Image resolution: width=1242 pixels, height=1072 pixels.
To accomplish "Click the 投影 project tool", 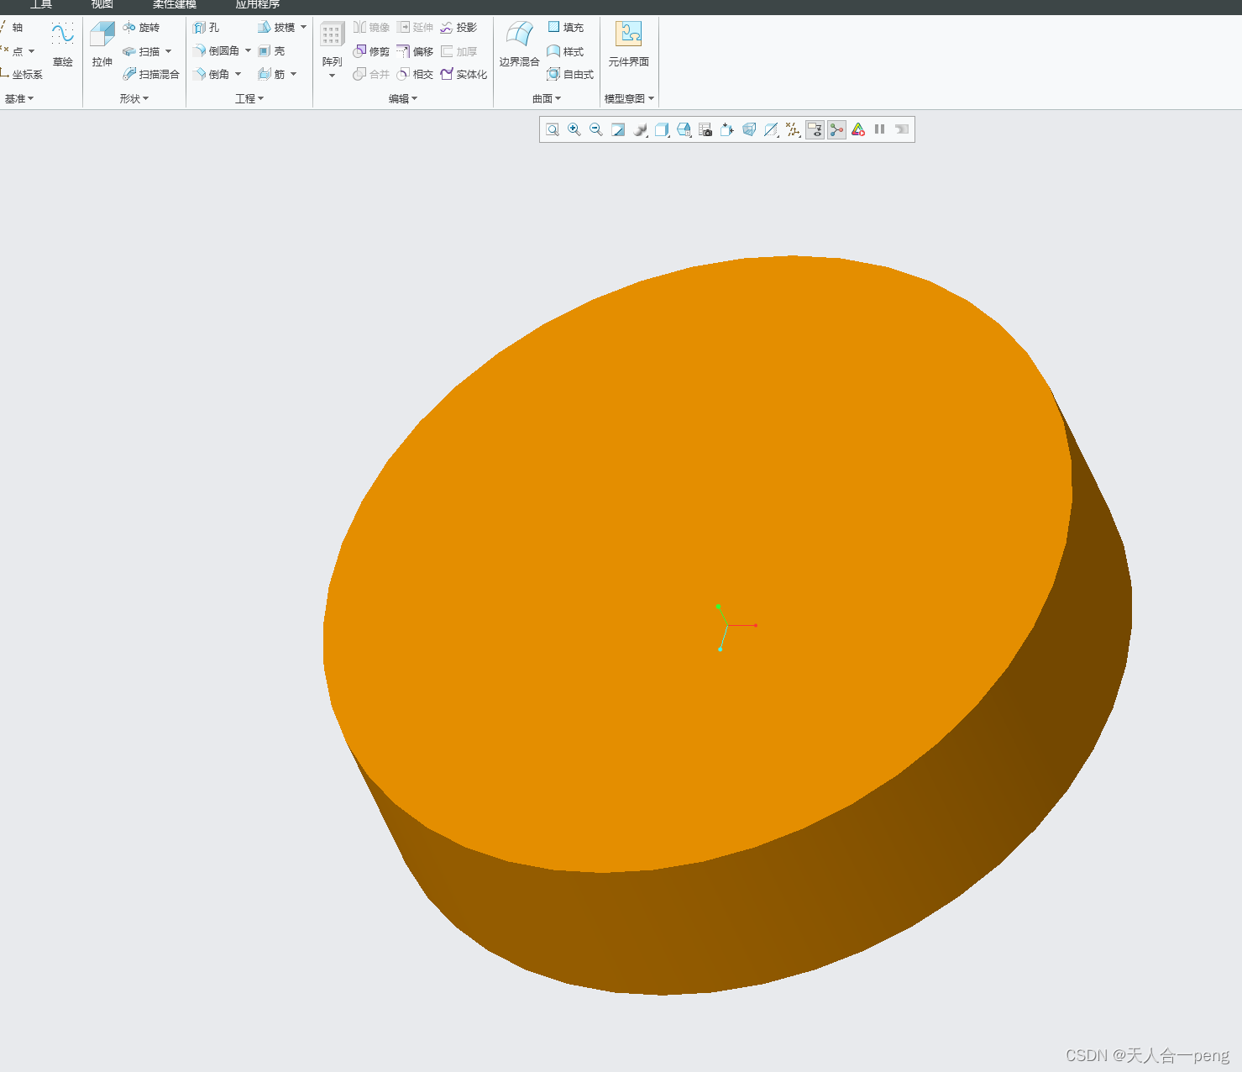I will (x=459, y=28).
